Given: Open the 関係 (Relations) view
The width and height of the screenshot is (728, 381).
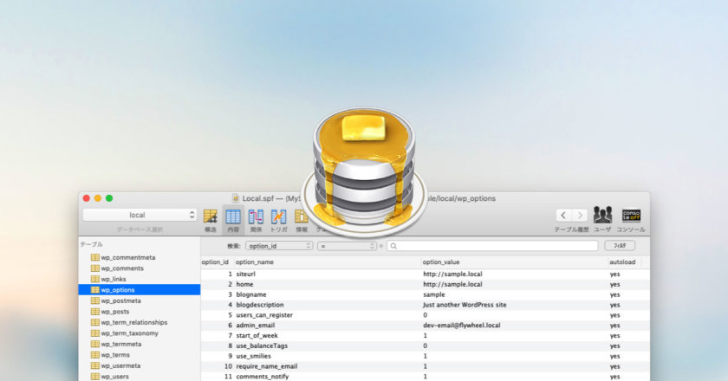Looking at the screenshot, I should tap(256, 219).
